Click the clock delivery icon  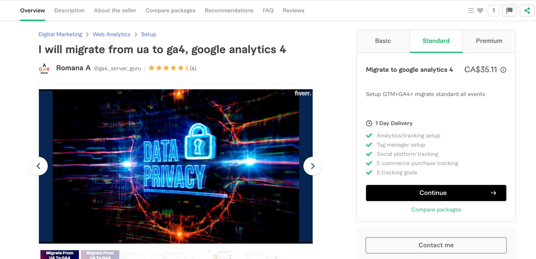(x=369, y=123)
